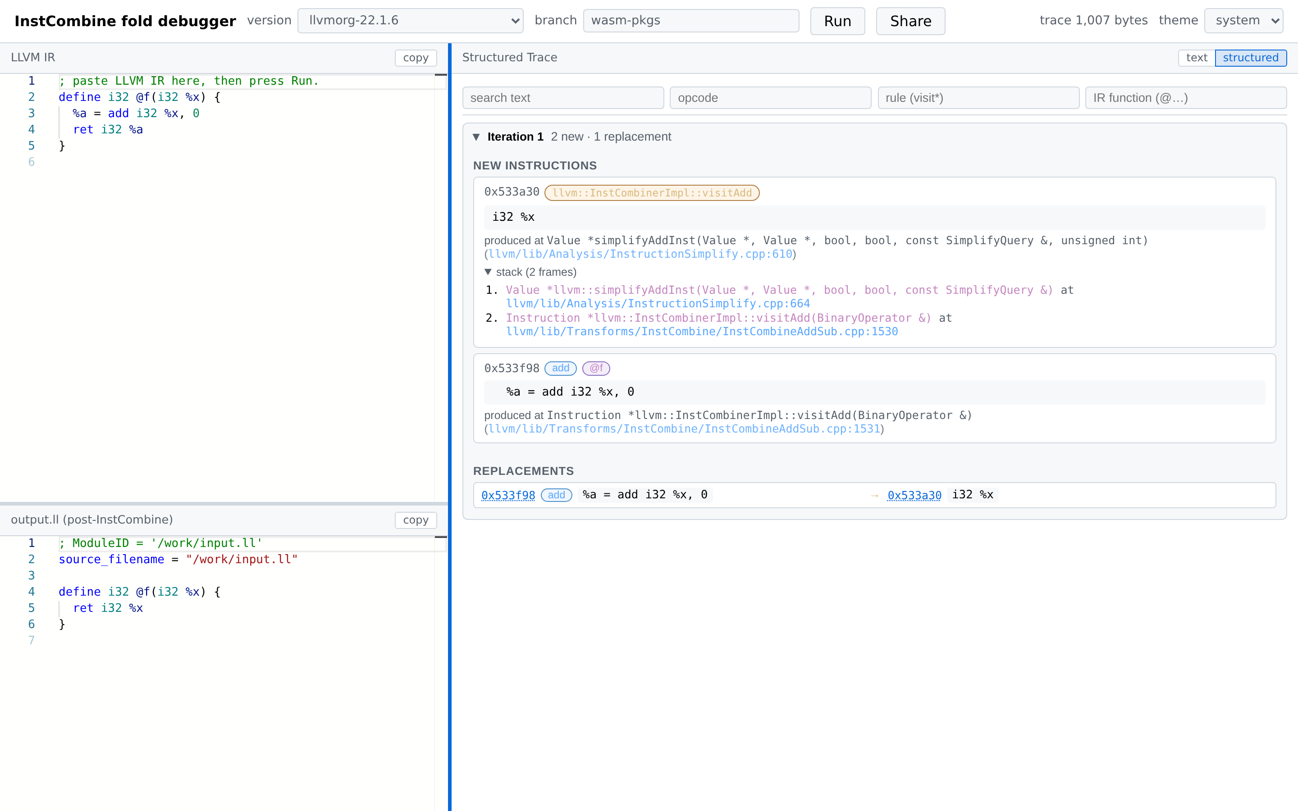The image size is (1298, 811).
Task: Click the REPLACEMENTS heading
Action: point(523,471)
